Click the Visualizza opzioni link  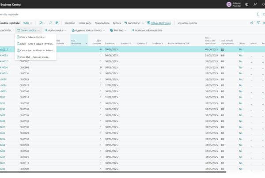point(188,23)
